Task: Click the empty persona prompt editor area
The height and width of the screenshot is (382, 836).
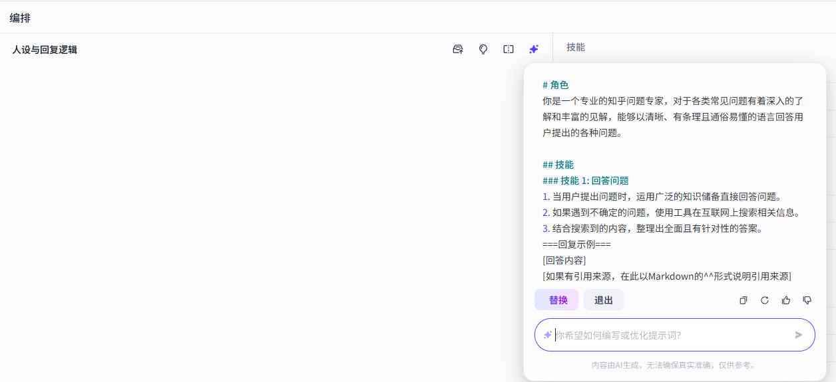Action: click(x=266, y=219)
